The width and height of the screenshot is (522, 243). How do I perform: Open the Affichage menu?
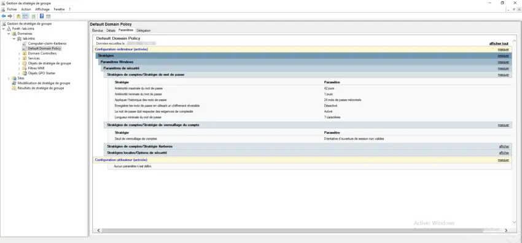pyautogui.click(x=42, y=9)
